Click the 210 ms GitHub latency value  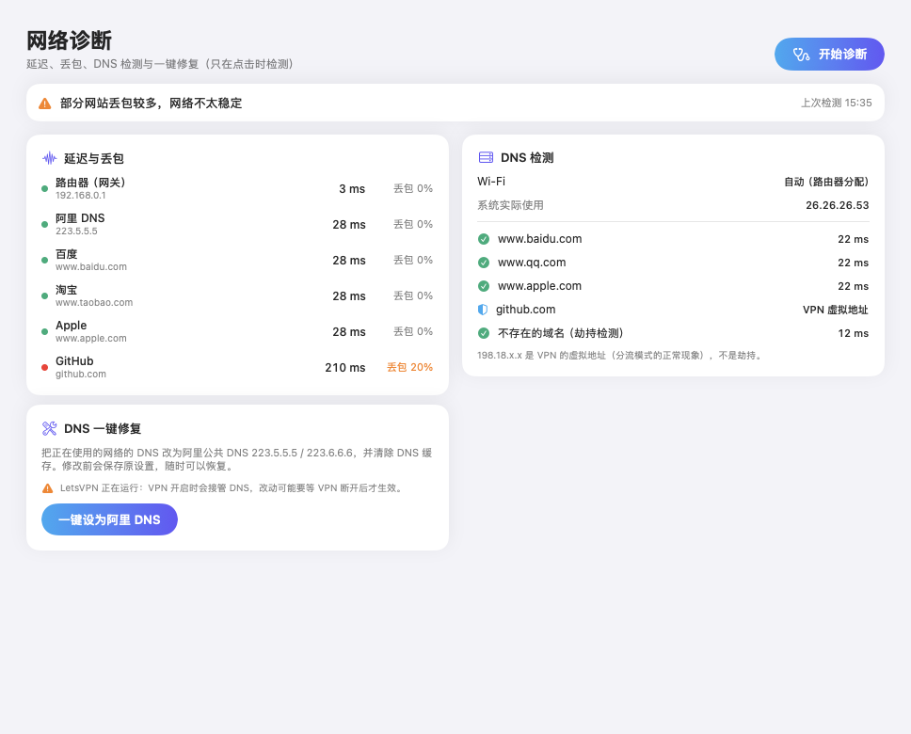tap(345, 368)
